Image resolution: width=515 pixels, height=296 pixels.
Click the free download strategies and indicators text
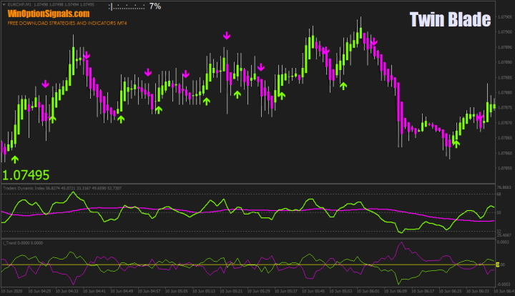[67, 24]
